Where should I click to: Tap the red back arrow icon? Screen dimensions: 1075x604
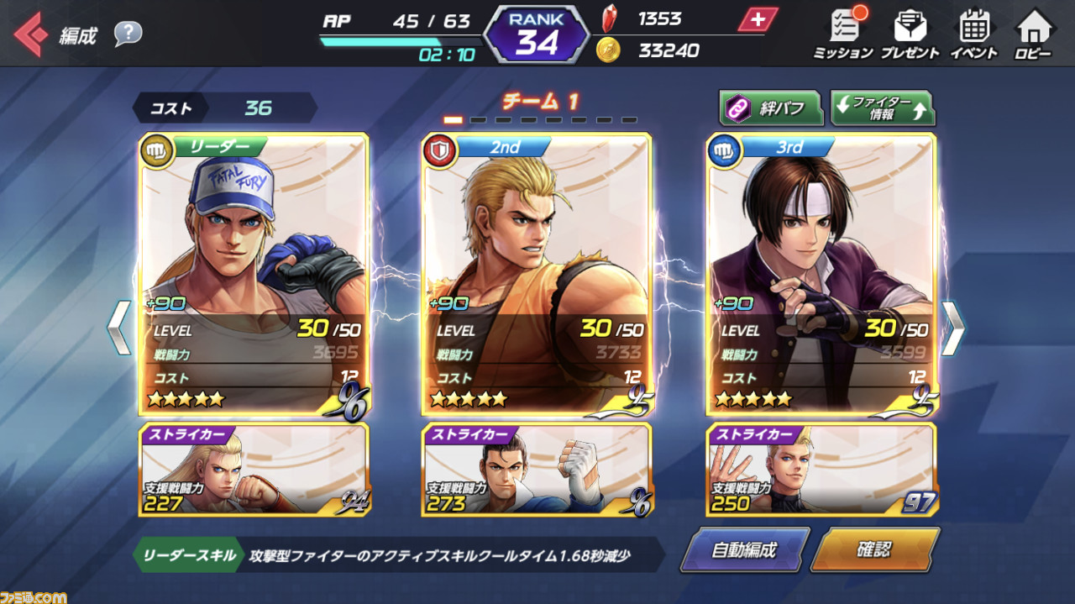click(x=30, y=34)
